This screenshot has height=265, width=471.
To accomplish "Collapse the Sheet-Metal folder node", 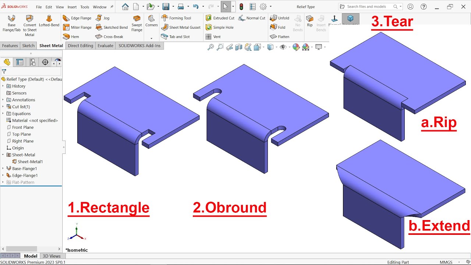I will [x=3, y=155].
